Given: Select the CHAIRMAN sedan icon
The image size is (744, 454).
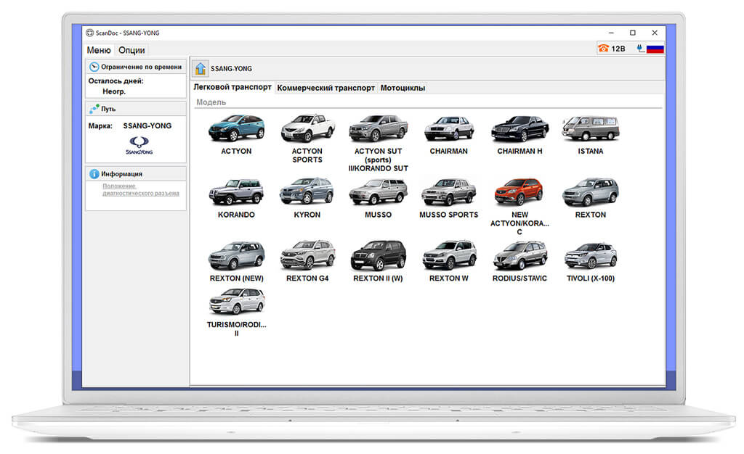Looking at the screenshot, I should [449, 128].
